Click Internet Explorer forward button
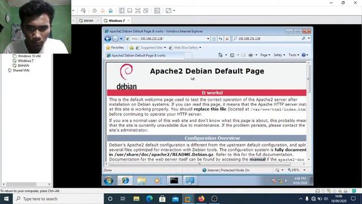Screen dimensions: 362x204 coord(115,39)
